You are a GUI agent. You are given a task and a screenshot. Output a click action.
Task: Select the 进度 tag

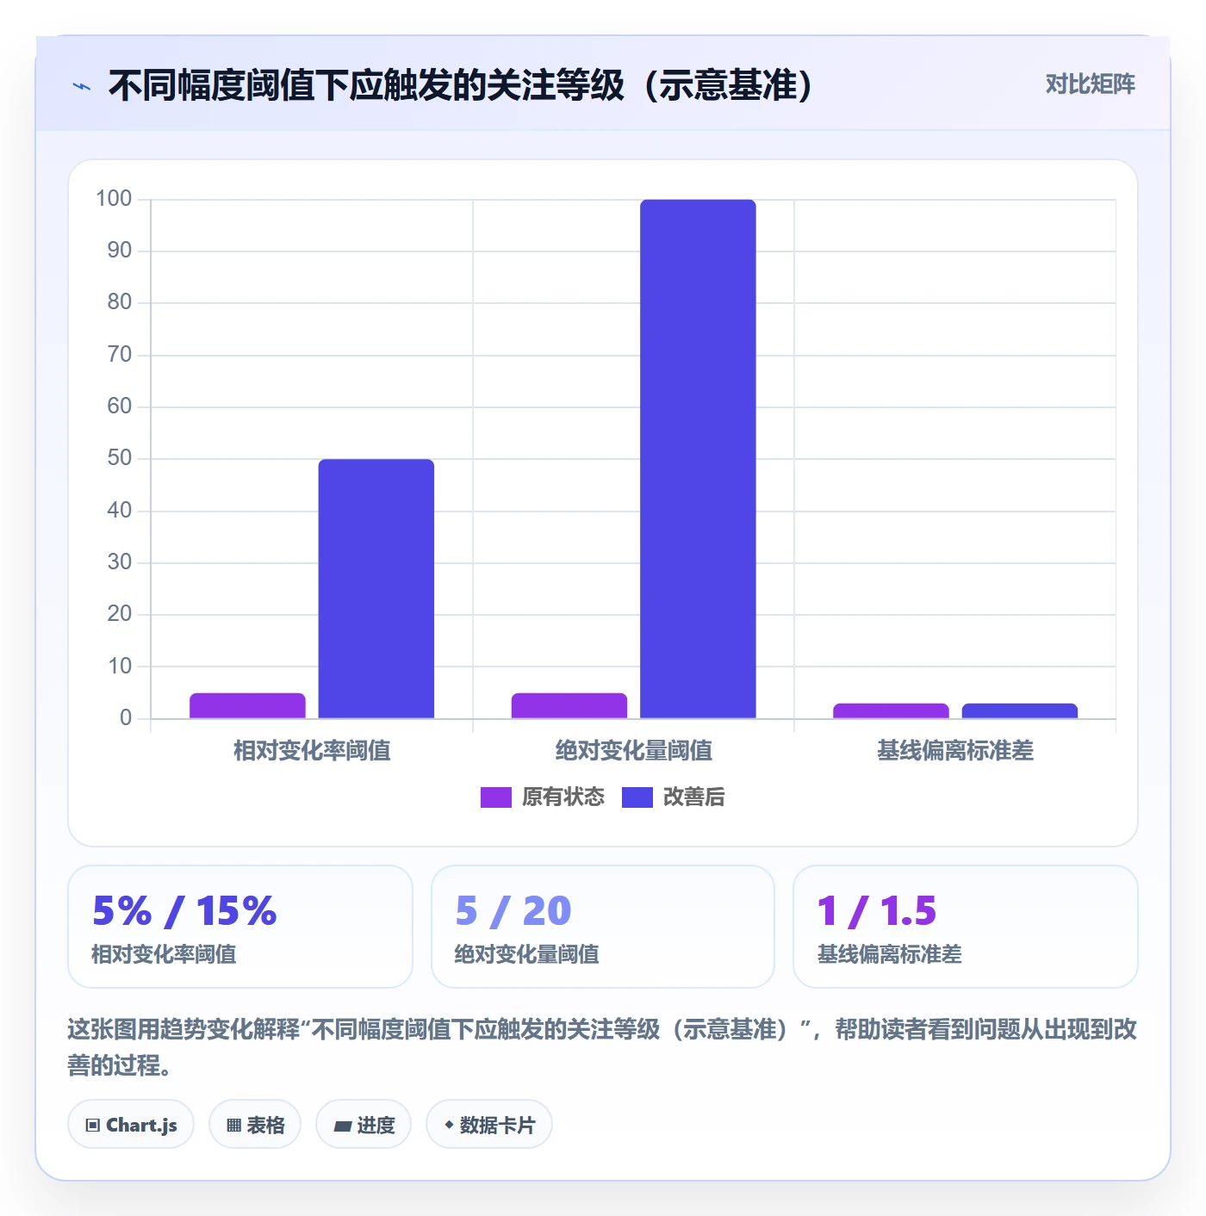(x=364, y=1125)
